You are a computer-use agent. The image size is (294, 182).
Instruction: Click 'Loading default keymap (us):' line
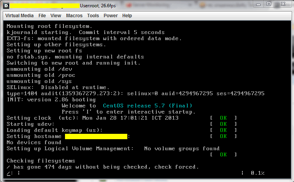[x=55, y=130]
